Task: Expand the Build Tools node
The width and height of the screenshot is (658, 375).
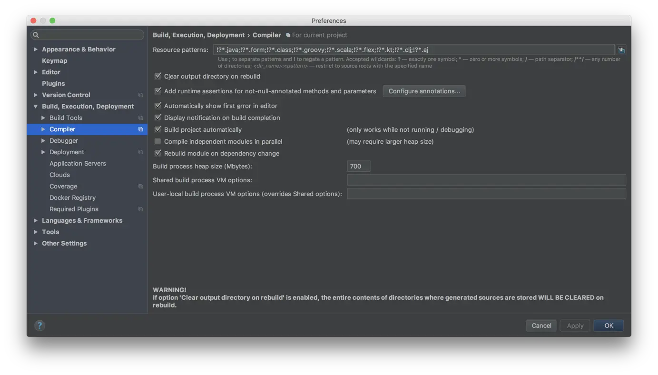Action: point(42,118)
